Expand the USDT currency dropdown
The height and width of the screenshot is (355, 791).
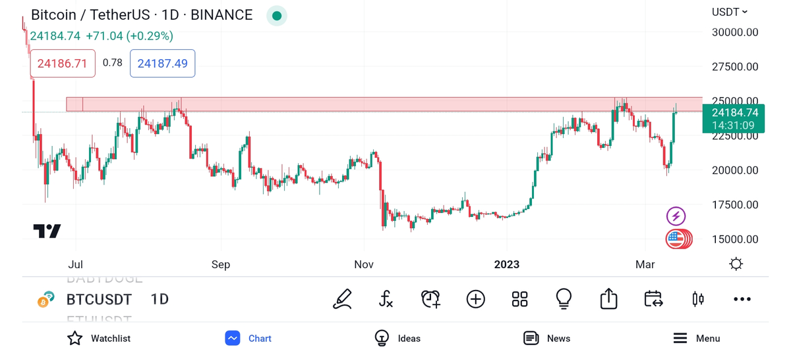[x=730, y=12]
